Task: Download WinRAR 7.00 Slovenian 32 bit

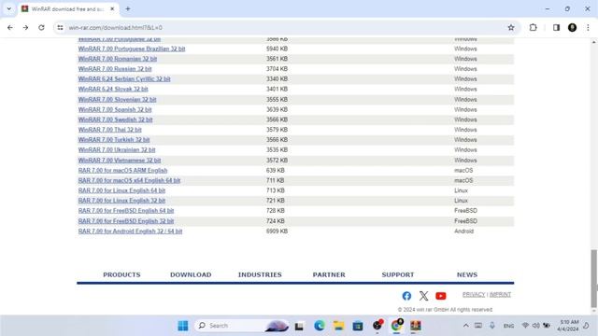Action: pos(117,100)
